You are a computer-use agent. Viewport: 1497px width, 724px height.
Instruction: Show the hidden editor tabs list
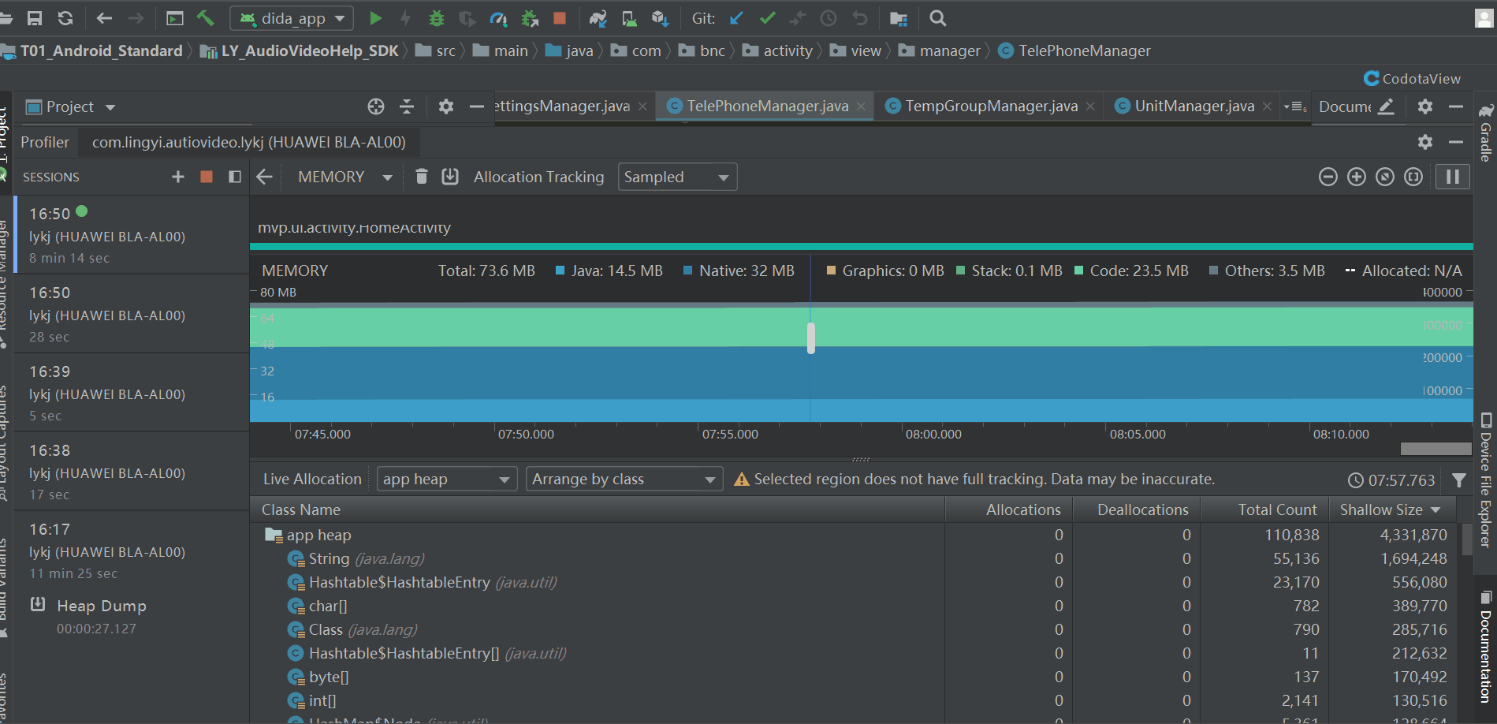[x=1294, y=106]
